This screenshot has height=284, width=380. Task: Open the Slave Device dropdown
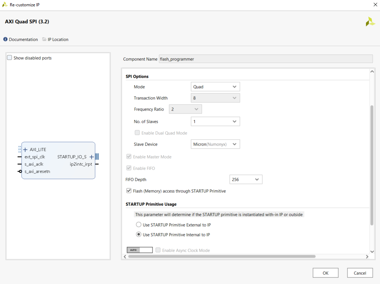tap(215, 144)
